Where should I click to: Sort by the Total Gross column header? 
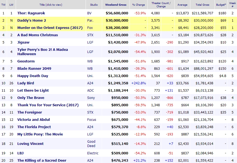(202, 5)
